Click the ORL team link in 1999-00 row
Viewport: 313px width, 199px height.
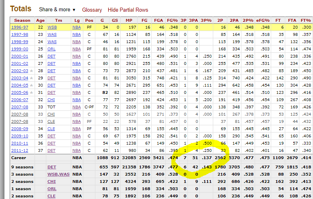click(x=51, y=49)
